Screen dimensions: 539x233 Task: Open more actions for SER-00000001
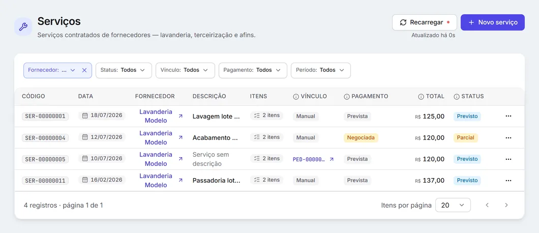click(508, 116)
